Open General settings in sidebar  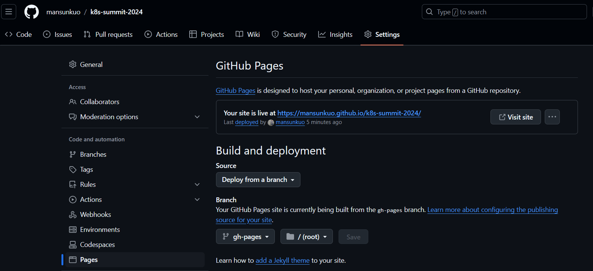[135, 64]
